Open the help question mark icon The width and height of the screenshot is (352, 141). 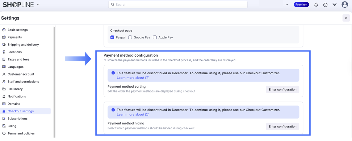coord(325,5)
